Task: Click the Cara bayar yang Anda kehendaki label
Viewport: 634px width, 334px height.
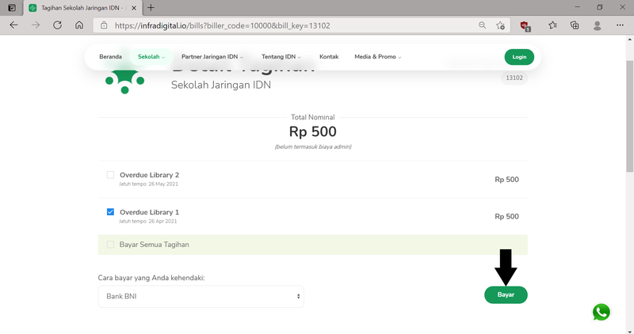Action: point(151,278)
